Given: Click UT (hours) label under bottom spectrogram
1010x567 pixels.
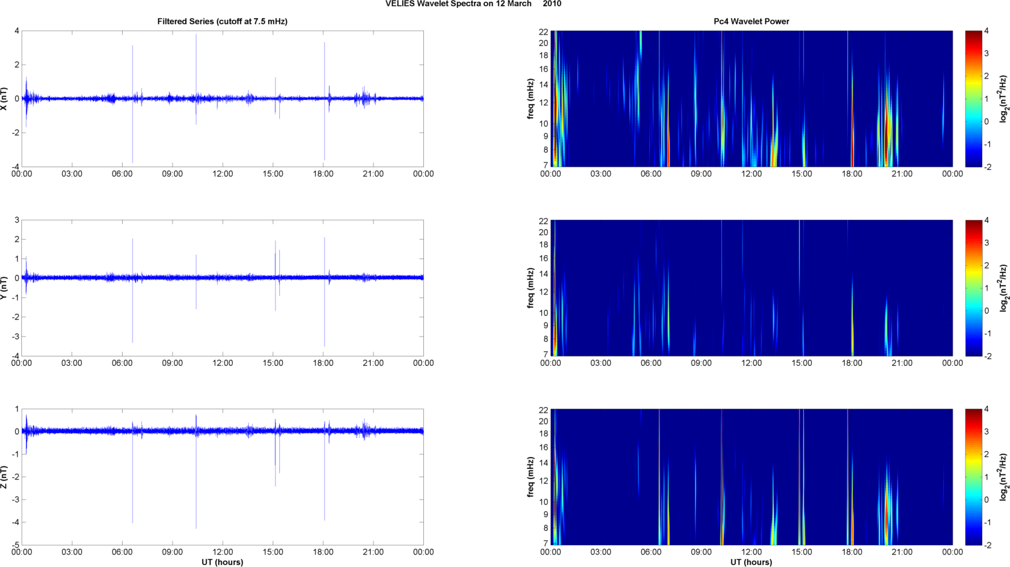Looking at the screenshot, I should [x=751, y=562].
